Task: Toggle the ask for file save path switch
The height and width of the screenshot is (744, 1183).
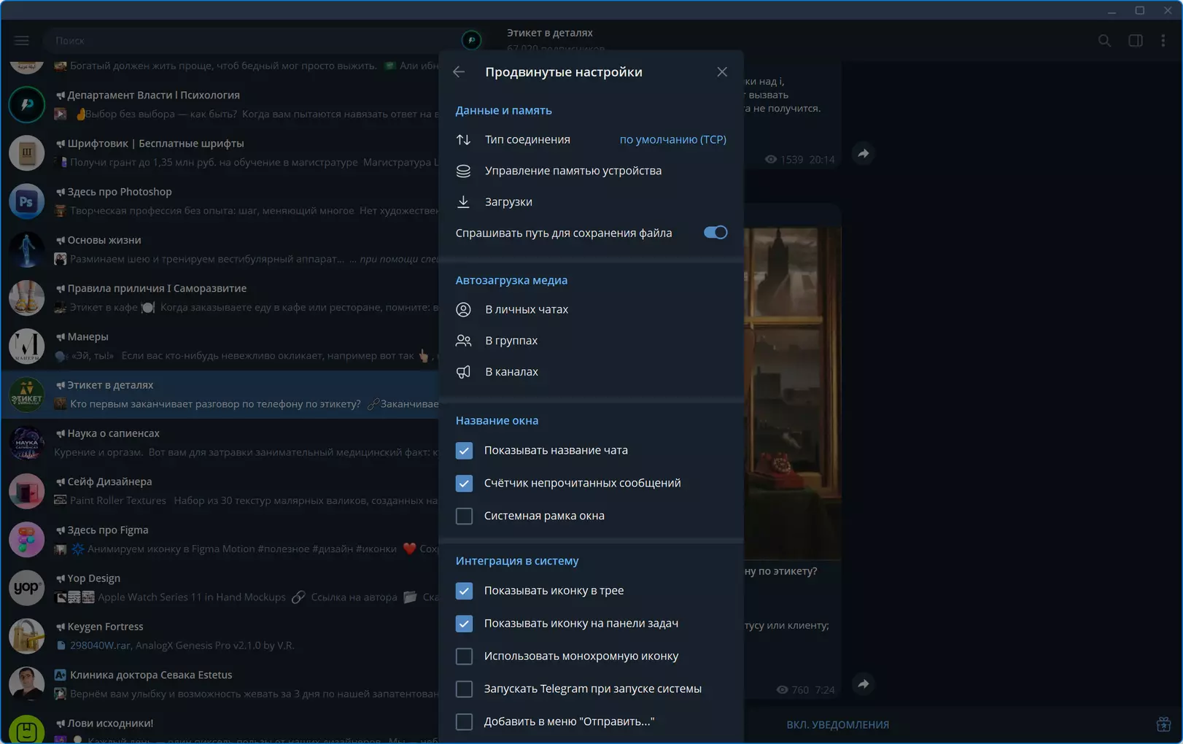Action: pos(715,233)
